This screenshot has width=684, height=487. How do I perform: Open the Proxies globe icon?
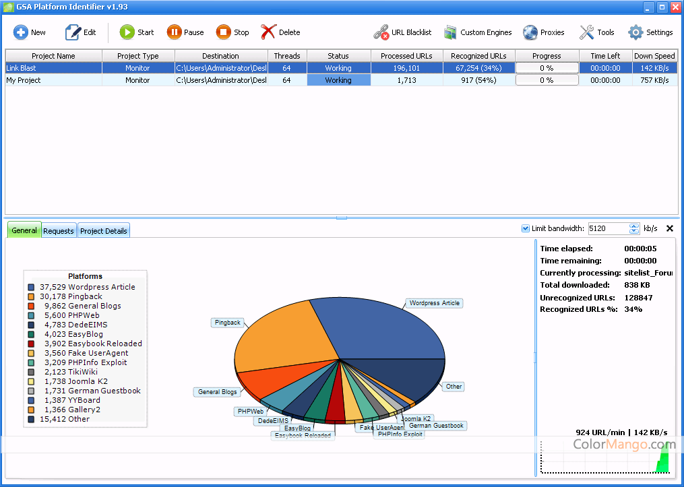tap(530, 32)
